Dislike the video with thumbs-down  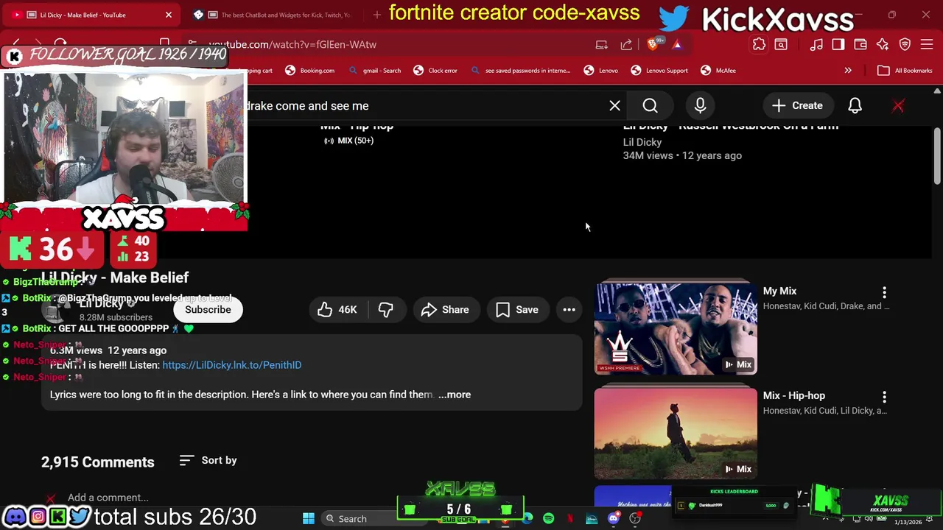point(385,310)
